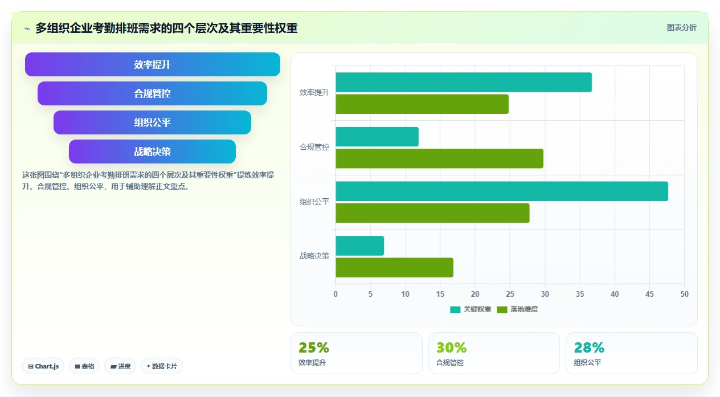Click the 战略决策 y-axis label

(x=314, y=256)
